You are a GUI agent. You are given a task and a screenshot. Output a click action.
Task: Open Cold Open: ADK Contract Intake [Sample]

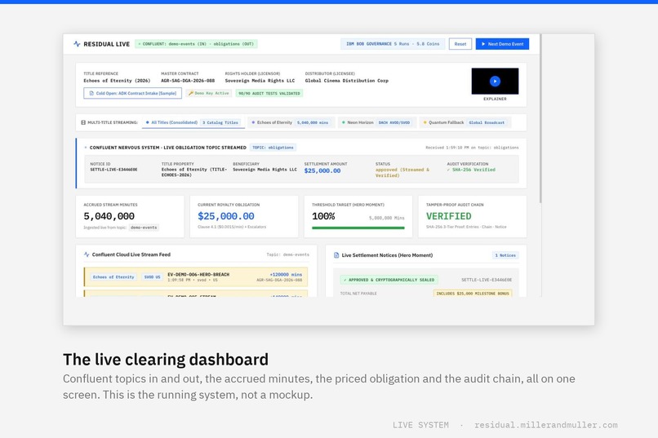click(x=132, y=93)
